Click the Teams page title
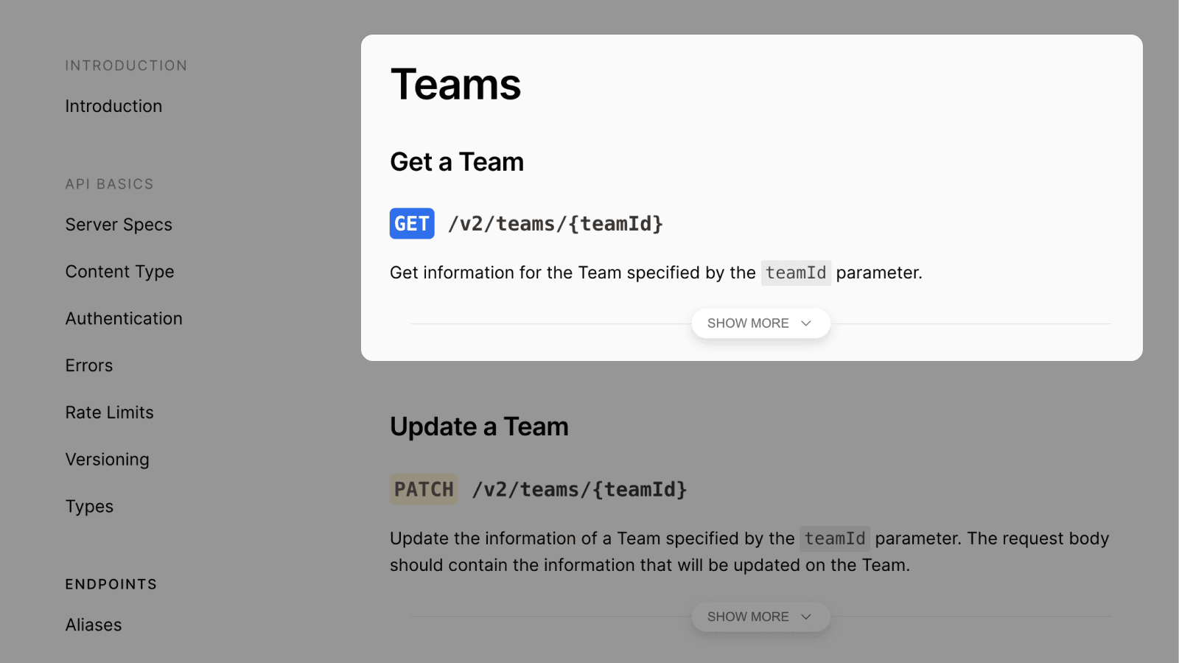 click(x=455, y=85)
